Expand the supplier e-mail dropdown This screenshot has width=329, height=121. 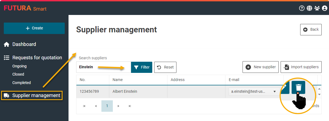[x=274, y=92]
